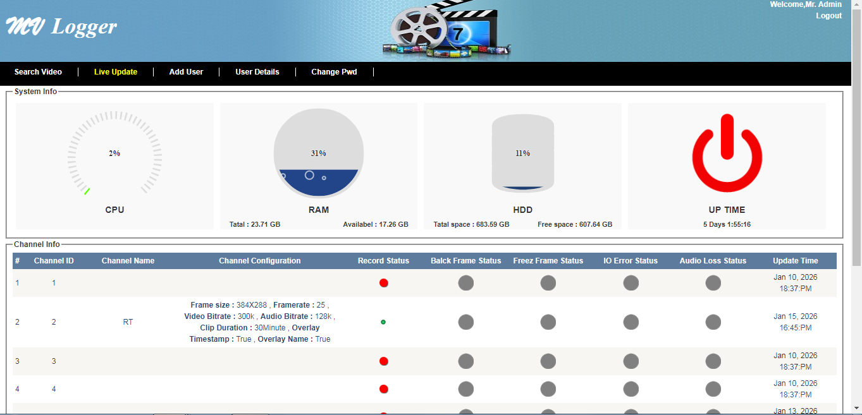This screenshot has width=862, height=415.
Task: Click the MV Logger logo
Action: point(60,27)
